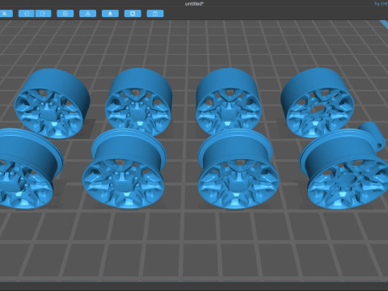Click the toolbar button with left-pointing door arrow
This screenshot has height=291, width=388.
26,14
